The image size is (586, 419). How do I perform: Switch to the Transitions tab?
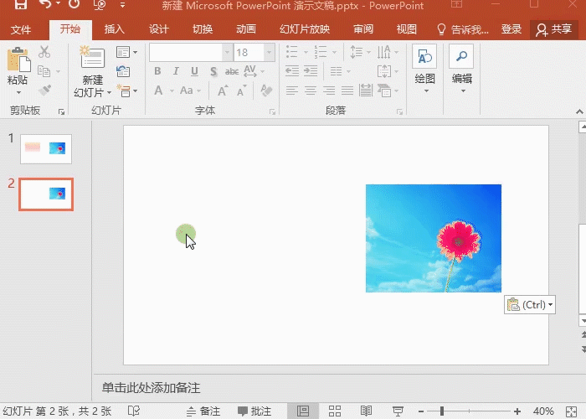[x=203, y=29]
